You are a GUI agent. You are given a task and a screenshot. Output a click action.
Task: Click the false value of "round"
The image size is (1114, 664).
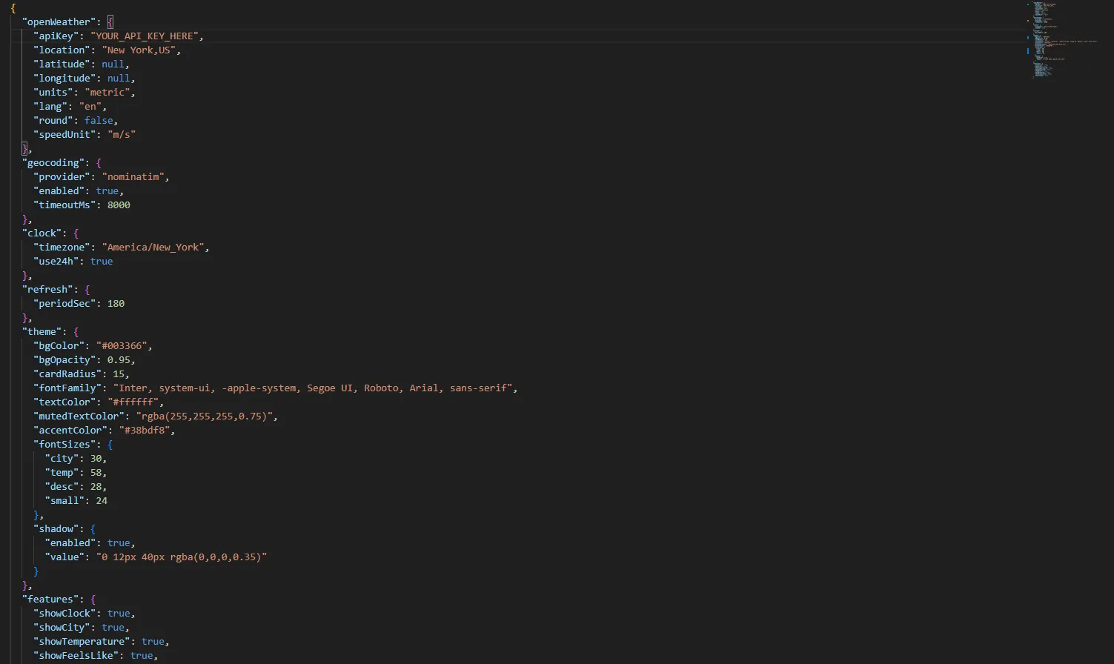coord(99,120)
